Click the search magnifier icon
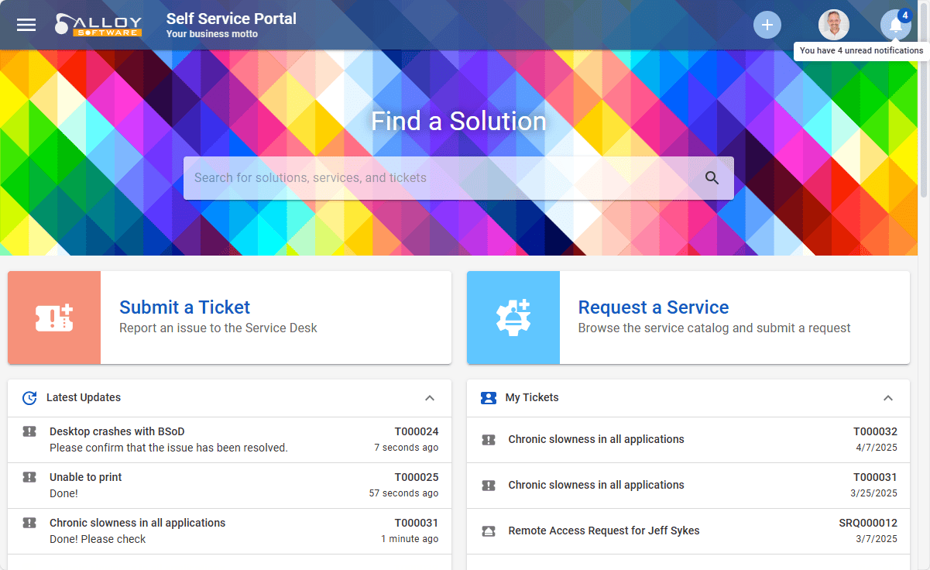930x570 pixels. click(x=712, y=178)
